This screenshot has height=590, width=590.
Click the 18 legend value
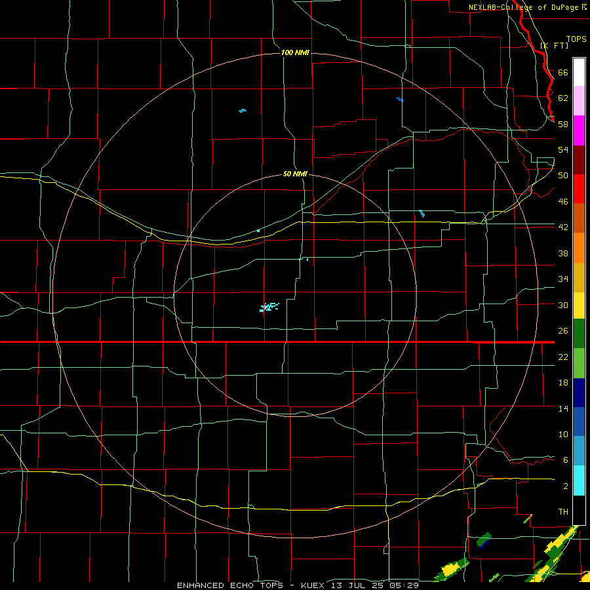click(563, 383)
